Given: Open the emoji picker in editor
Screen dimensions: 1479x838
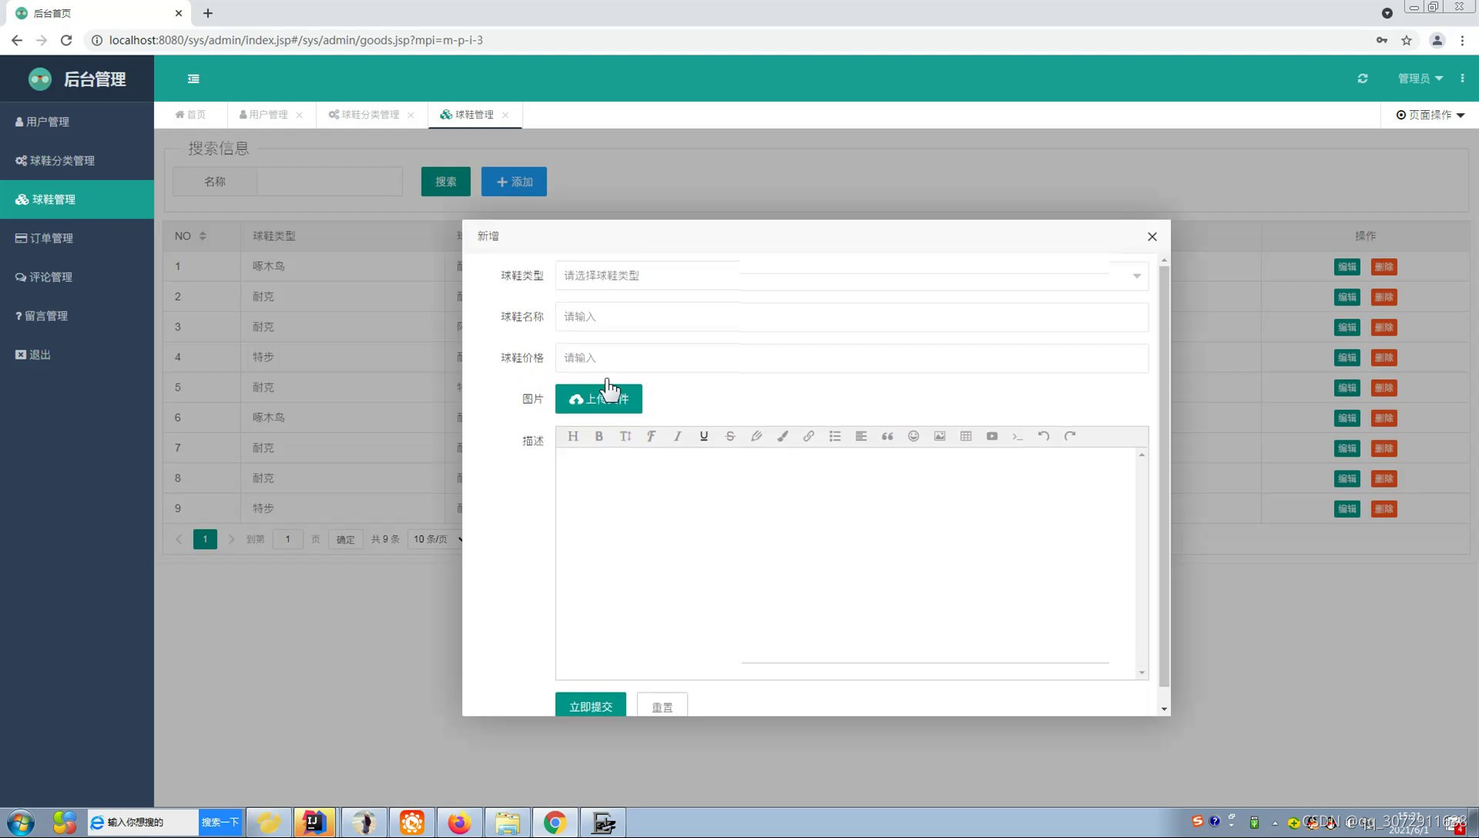Looking at the screenshot, I should (913, 436).
